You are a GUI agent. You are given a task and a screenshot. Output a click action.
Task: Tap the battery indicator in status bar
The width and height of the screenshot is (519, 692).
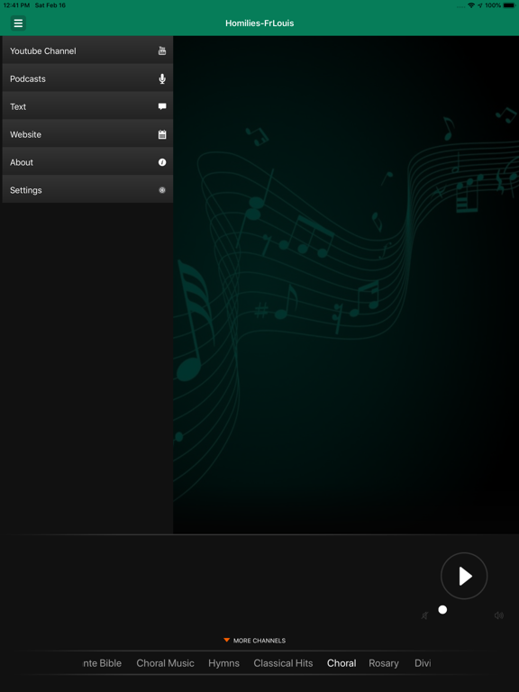(509, 5)
